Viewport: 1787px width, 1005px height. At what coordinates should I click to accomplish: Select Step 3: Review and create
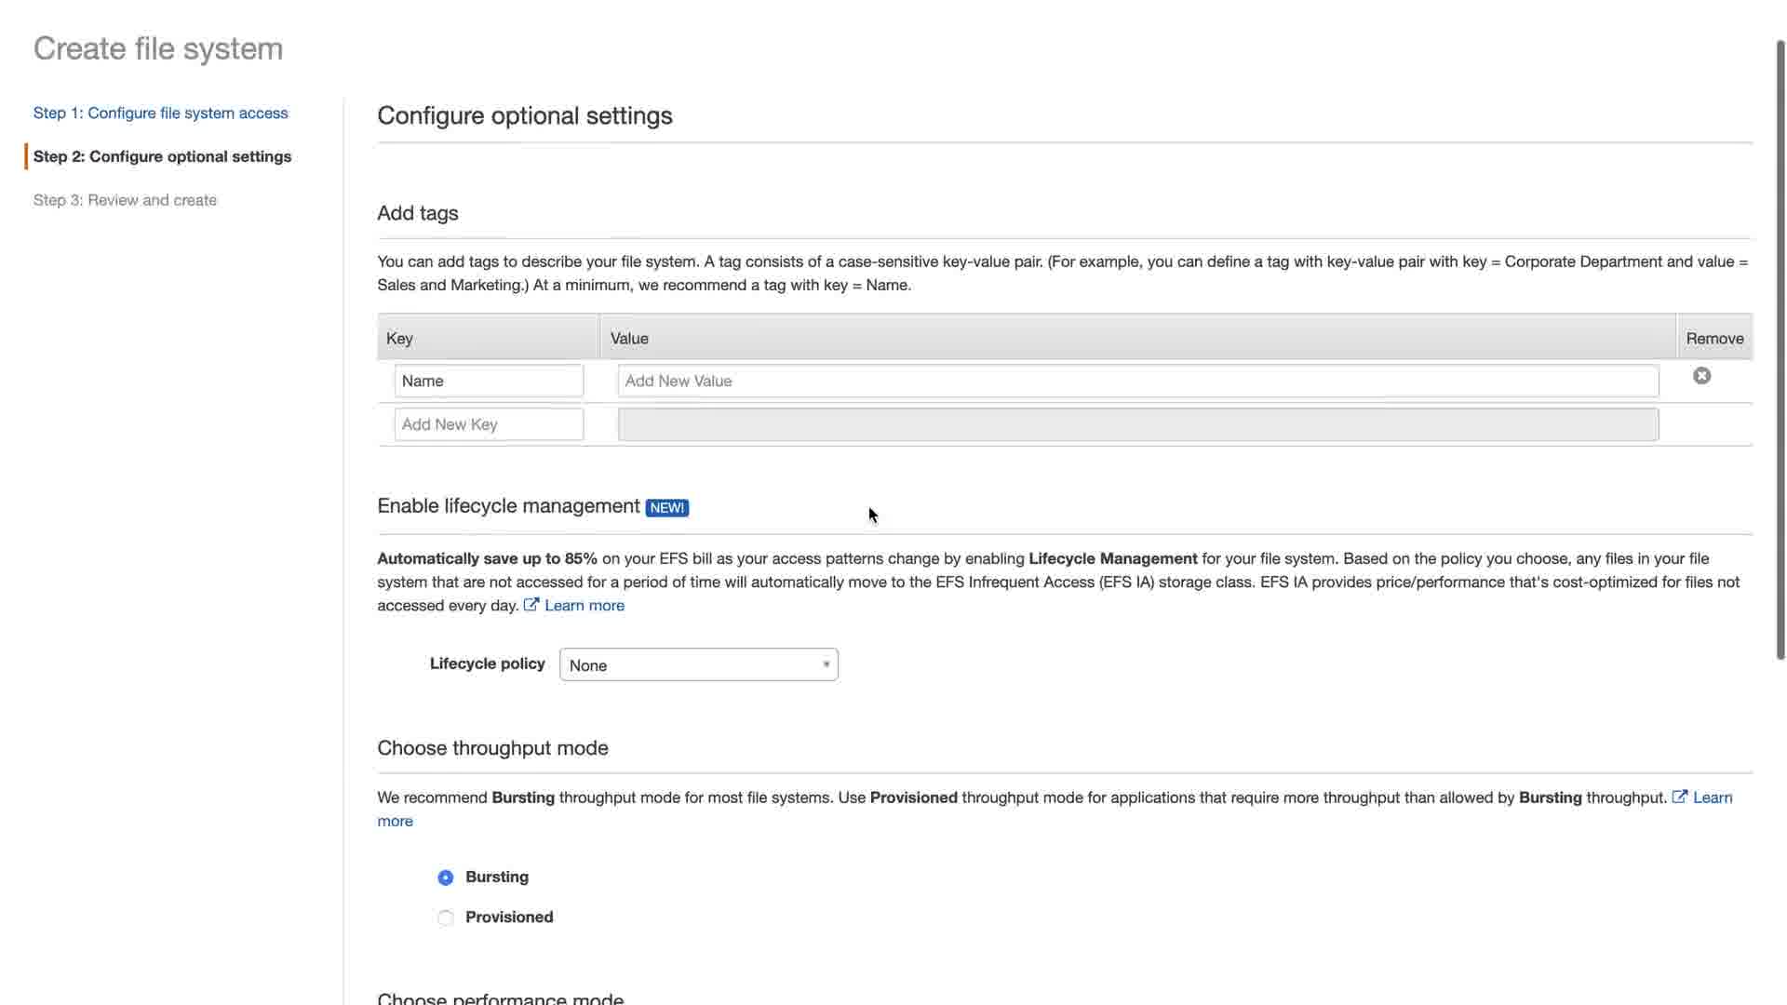[125, 200]
